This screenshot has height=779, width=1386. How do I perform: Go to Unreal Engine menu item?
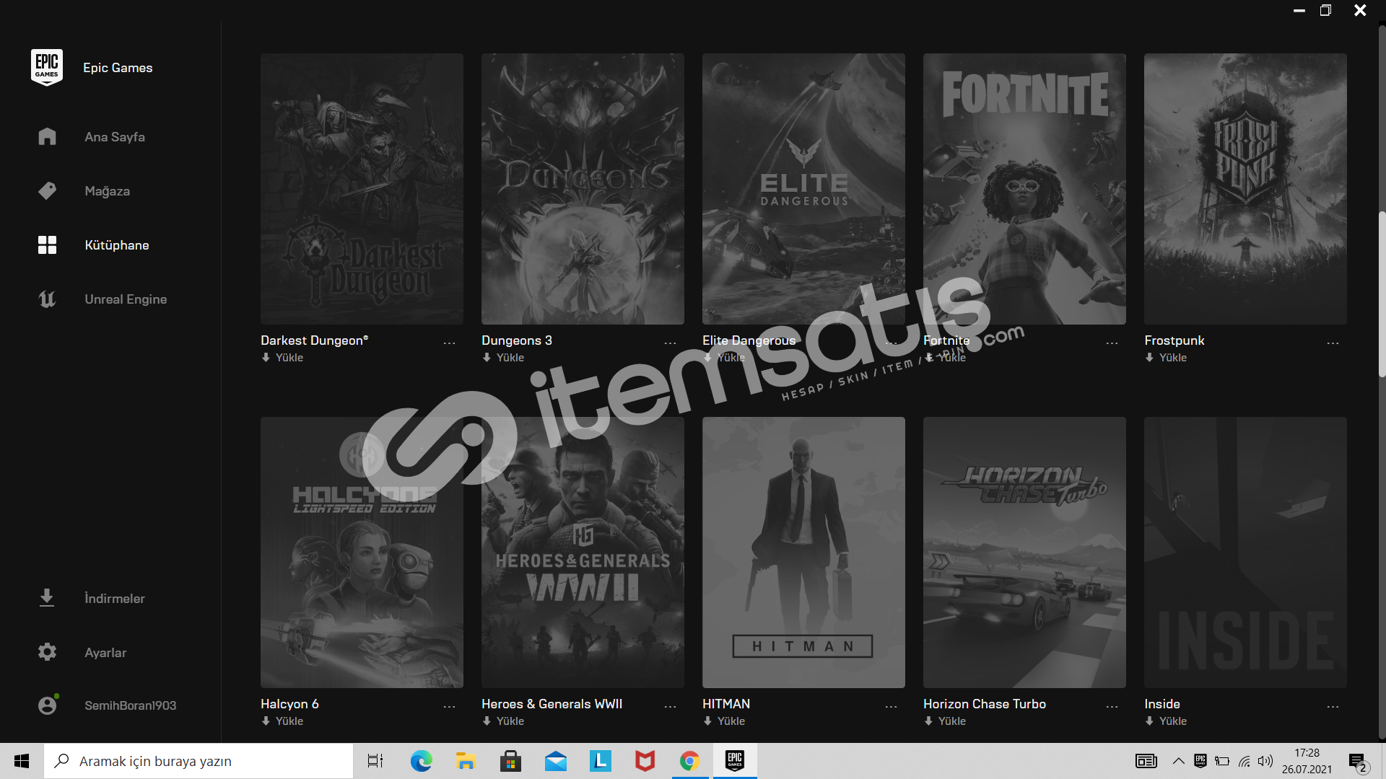pyautogui.click(x=126, y=299)
